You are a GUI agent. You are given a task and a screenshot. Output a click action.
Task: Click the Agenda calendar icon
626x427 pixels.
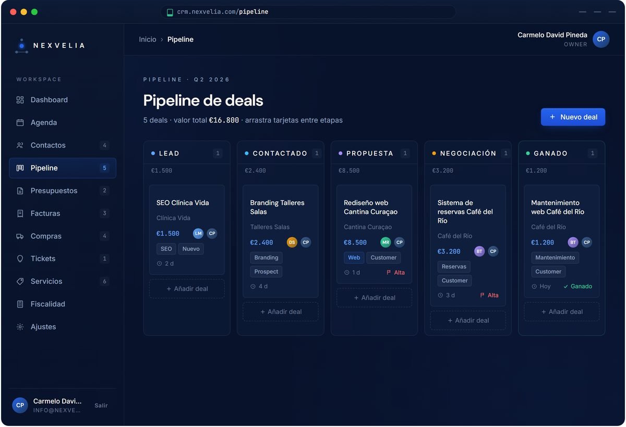point(20,123)
